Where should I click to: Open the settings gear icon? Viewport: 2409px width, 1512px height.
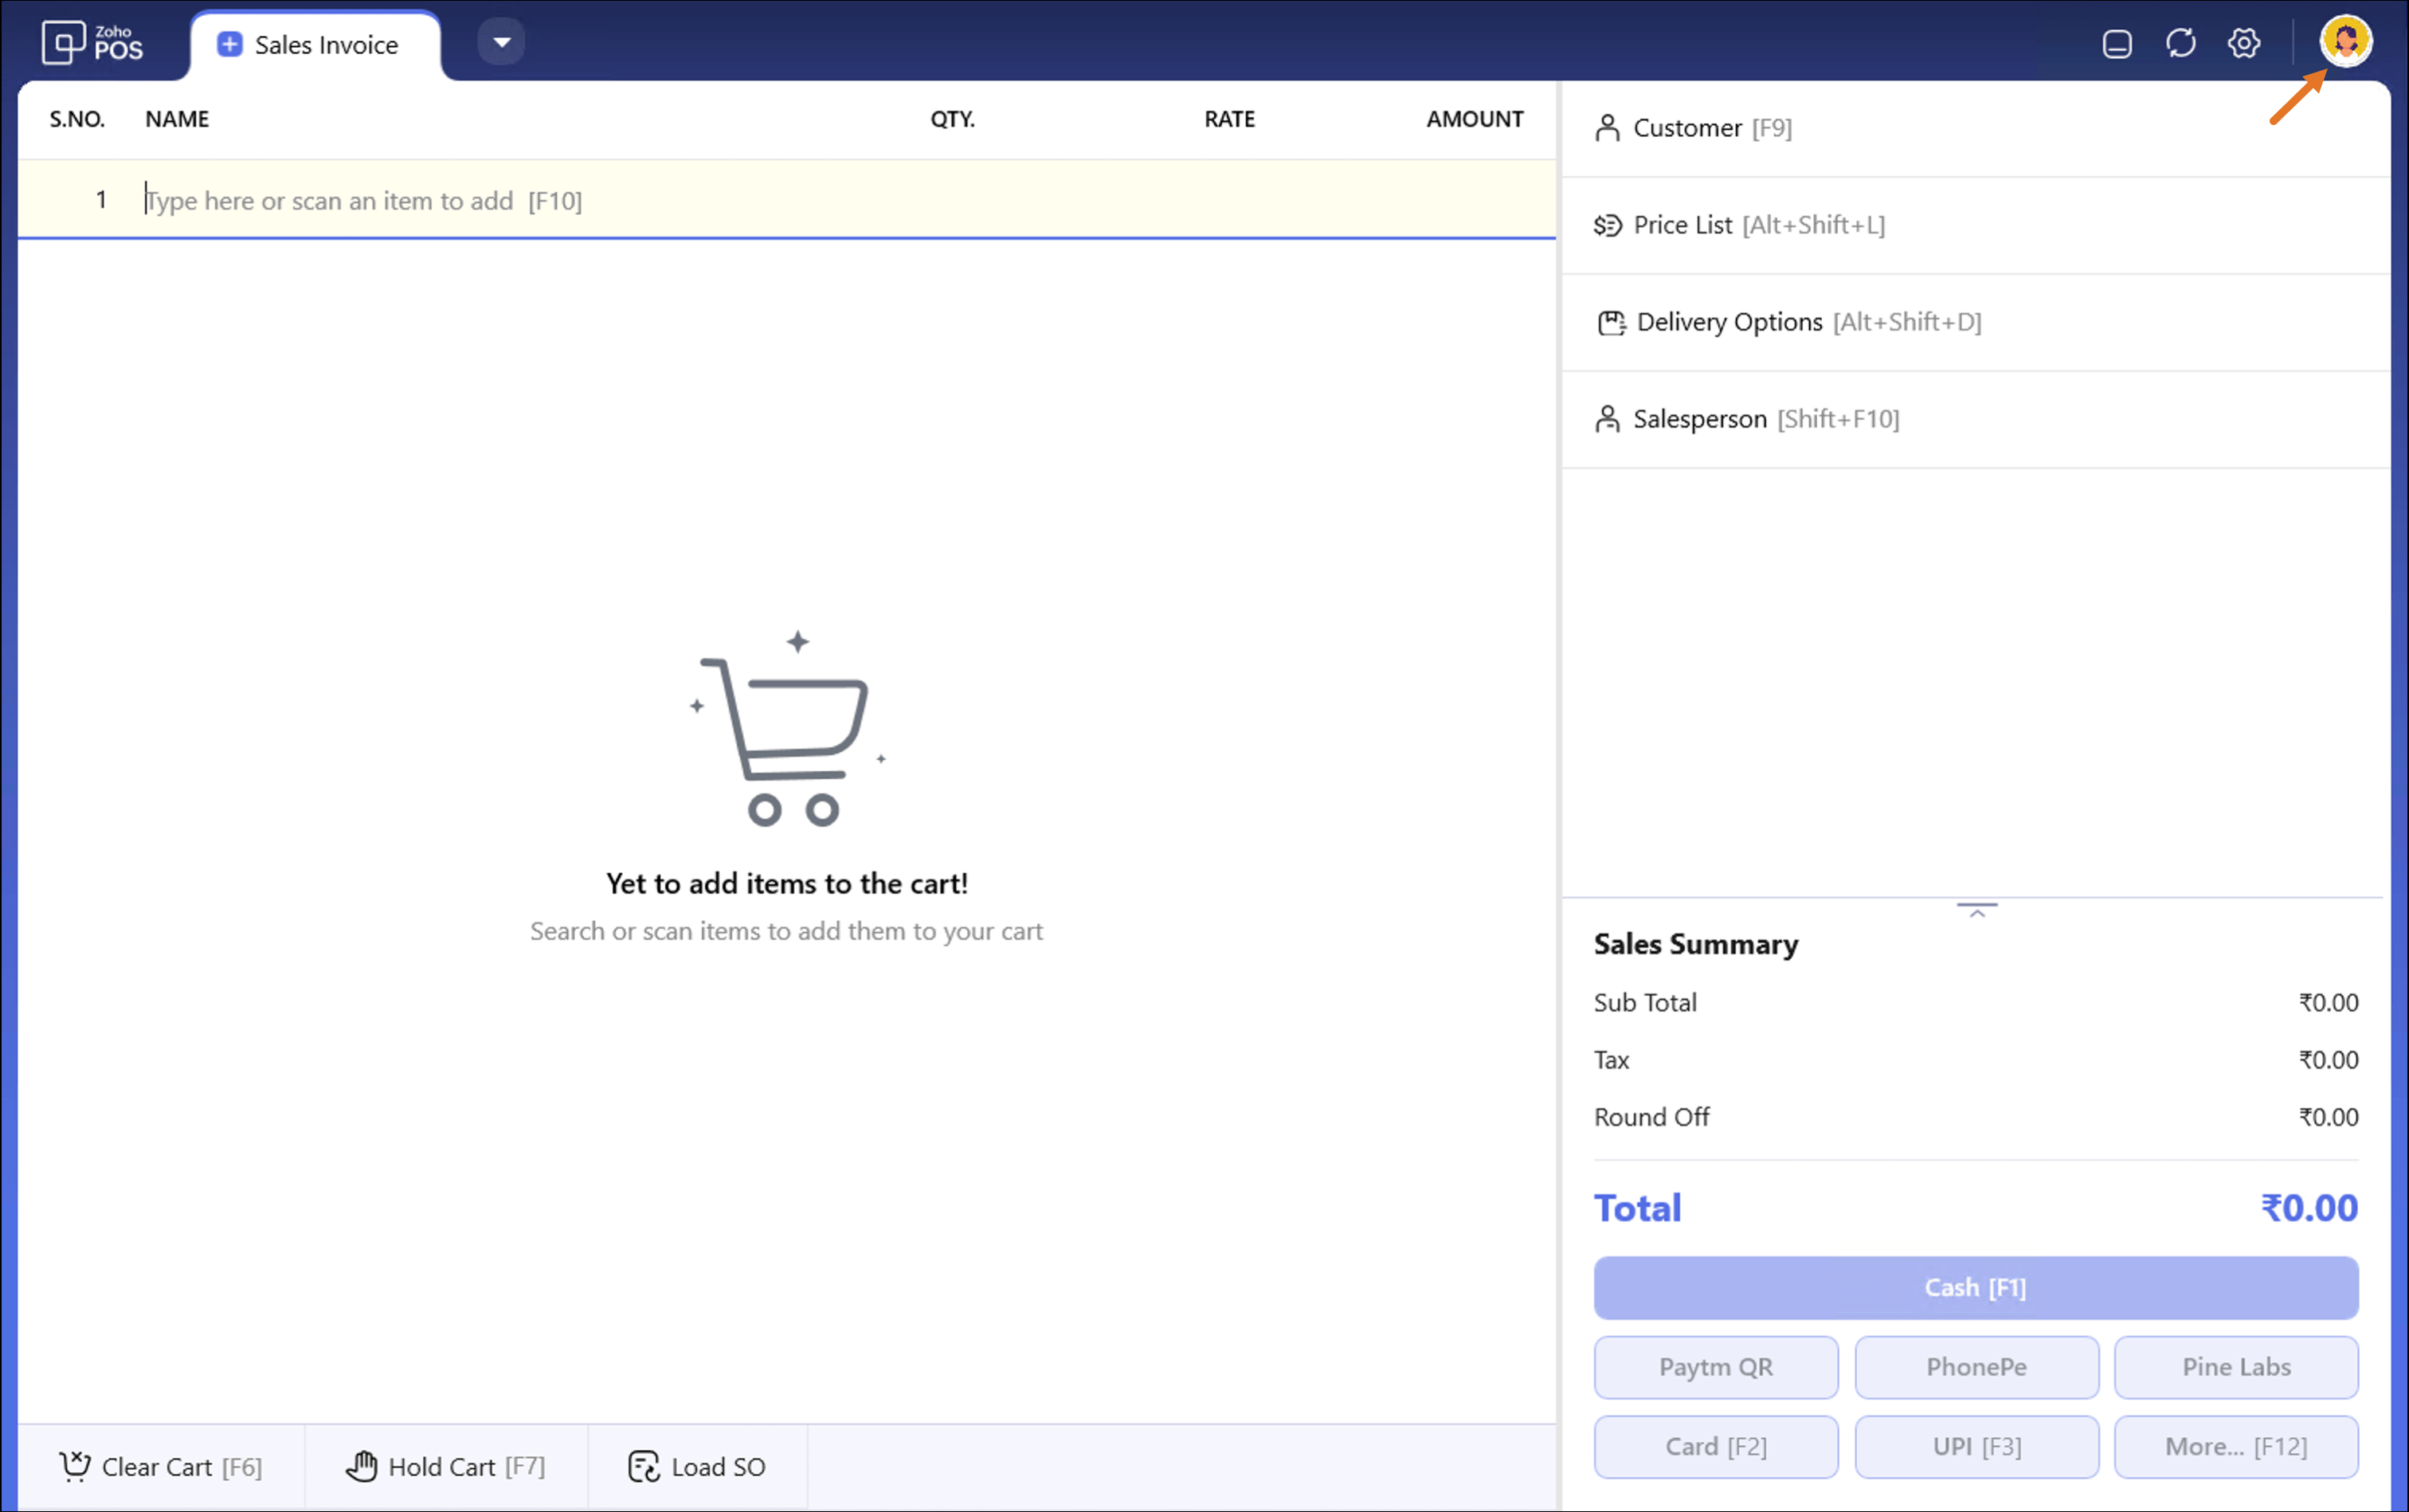(2244, 43)
